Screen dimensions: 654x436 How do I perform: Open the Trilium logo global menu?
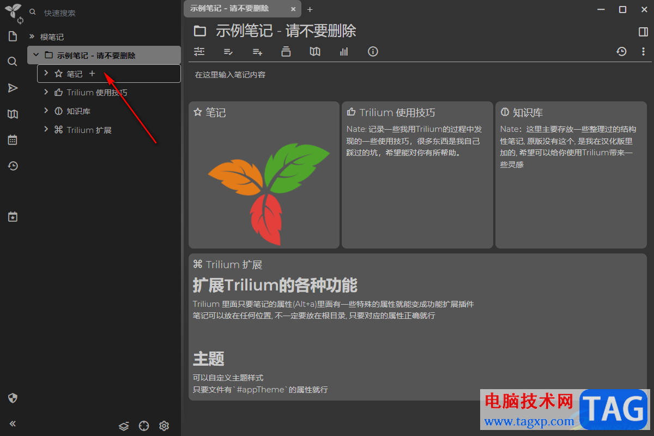12,9
